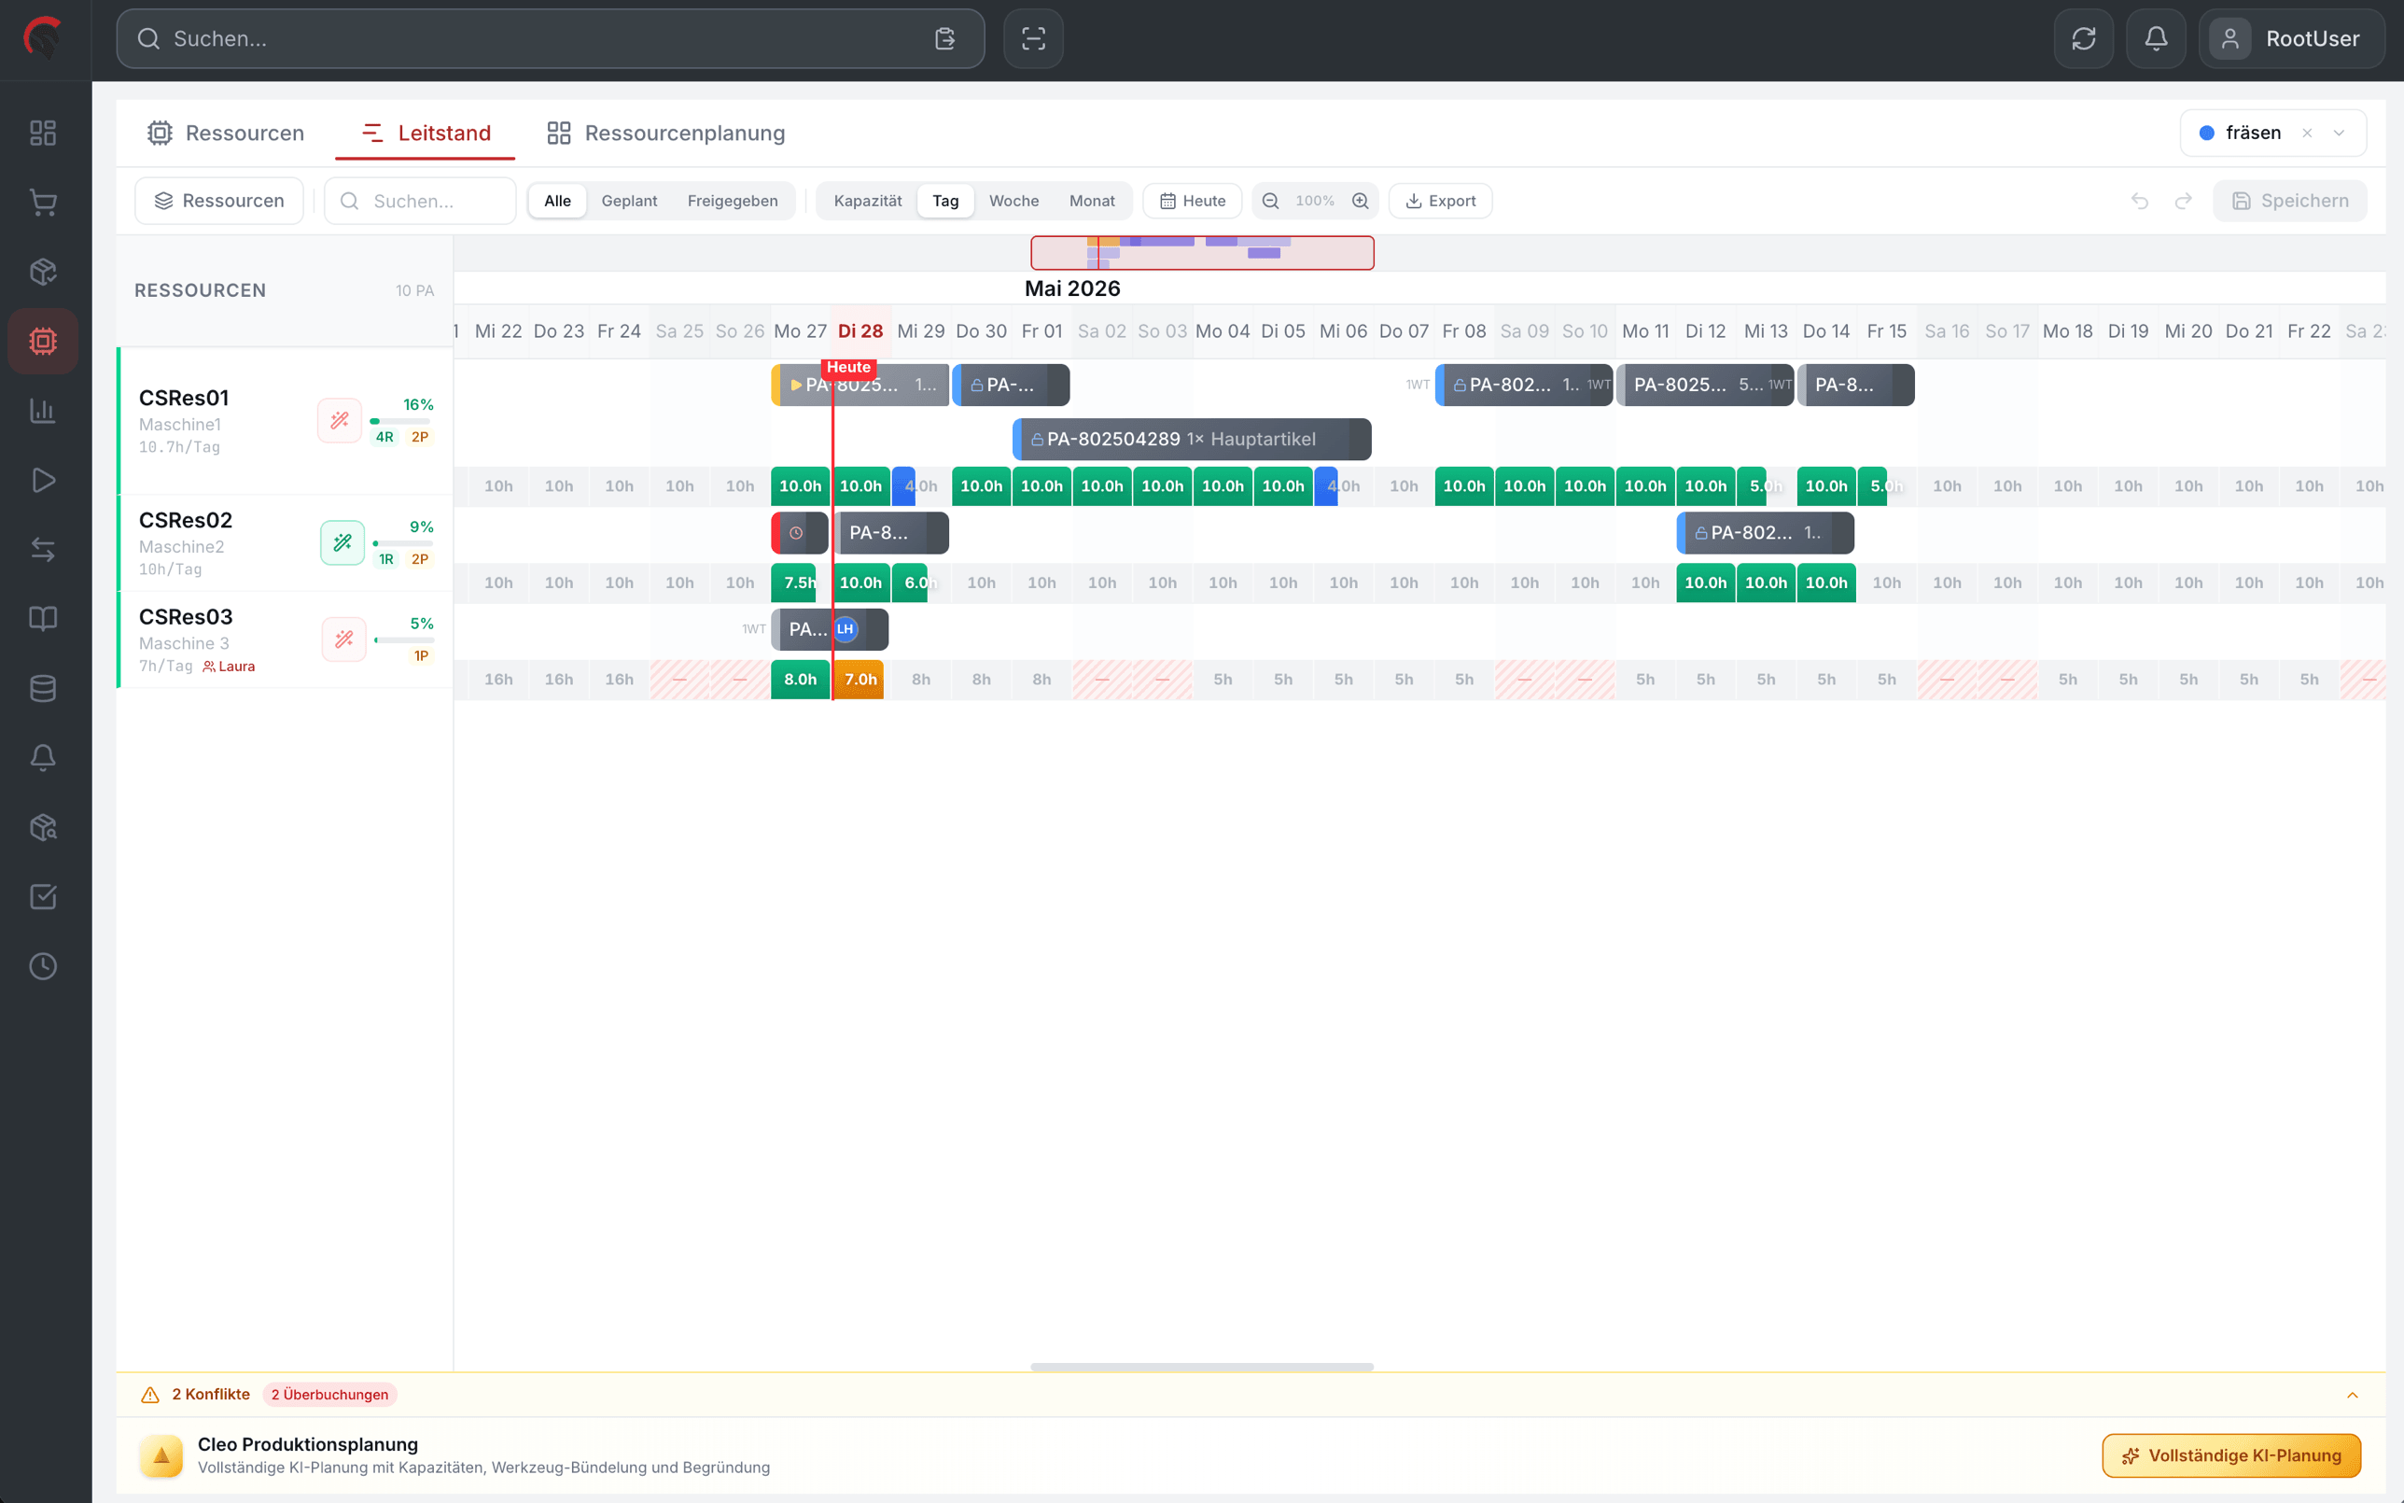Click the horizontal scrollbar under the timeline
The width and height of the screenshot is (2404, 1503).
click(1202, 1367)
